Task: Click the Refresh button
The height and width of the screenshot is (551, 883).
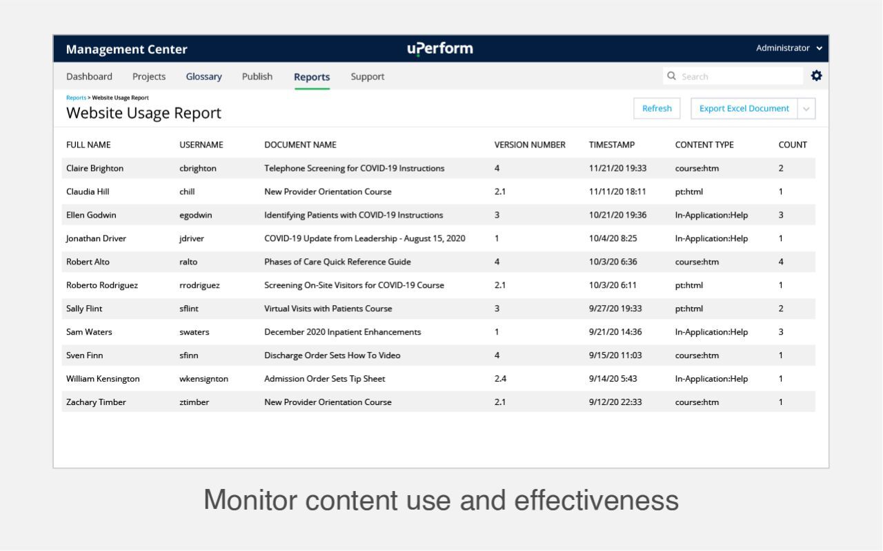Action: [x=657, y=109]
